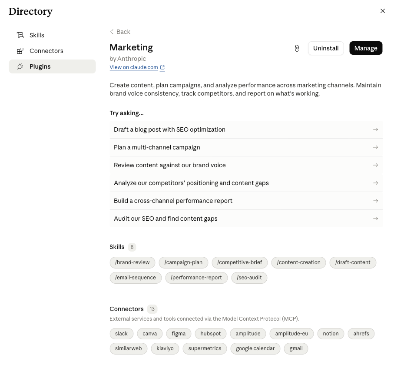Click the /campaign-plan skill chip

tap(183, 262)
